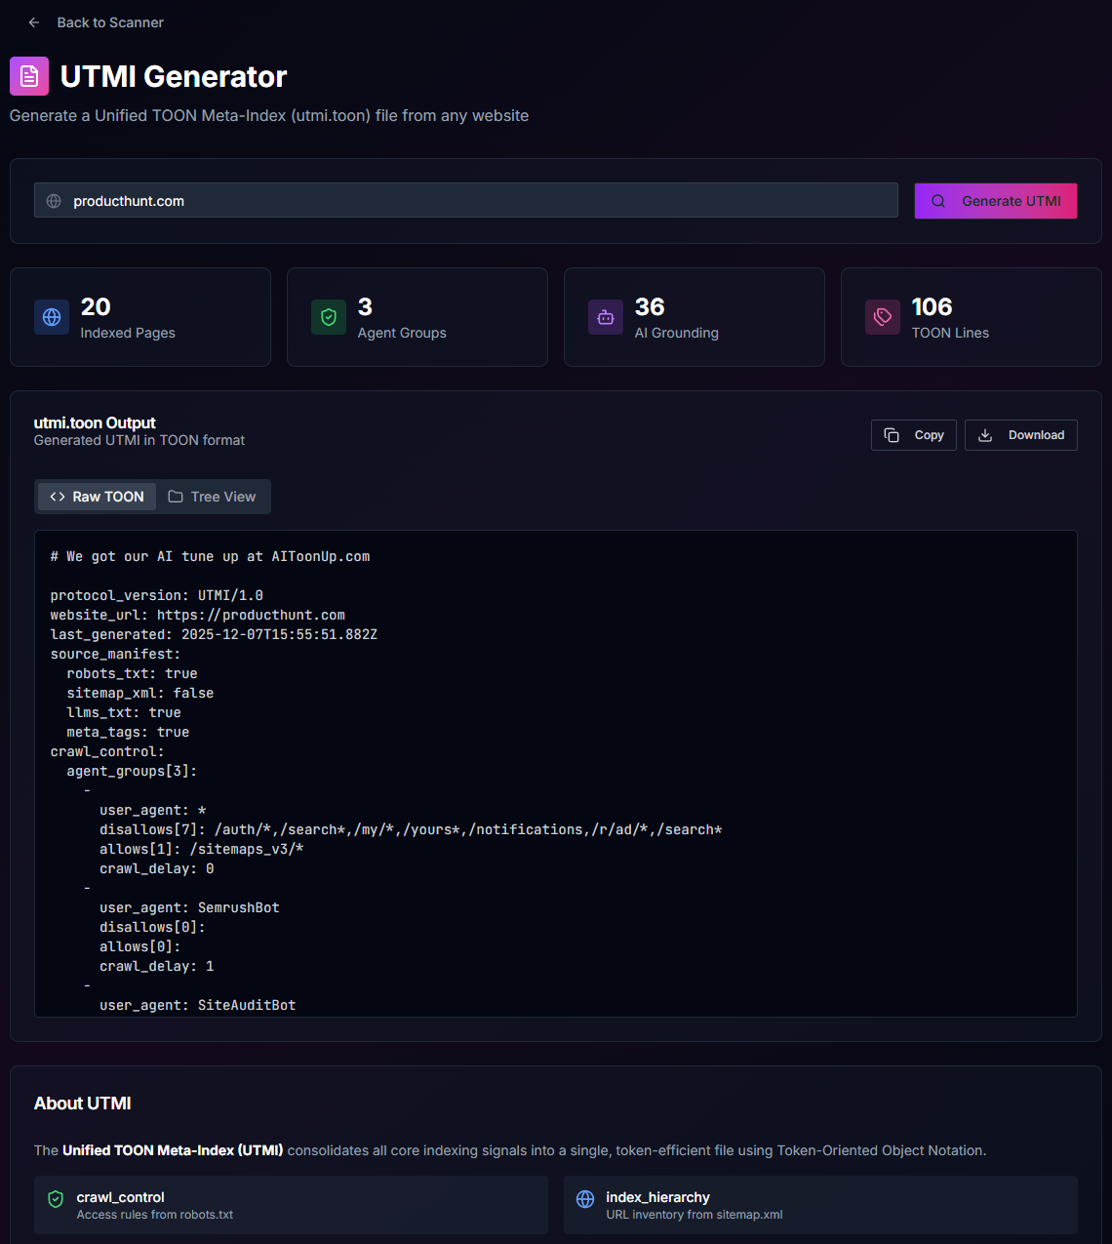Image resolution: width=1112 pixels, height=1244 pixels.
Task: Click the Agent Groups shield icon
Action: pyautogui.click(x=329, y=317)
